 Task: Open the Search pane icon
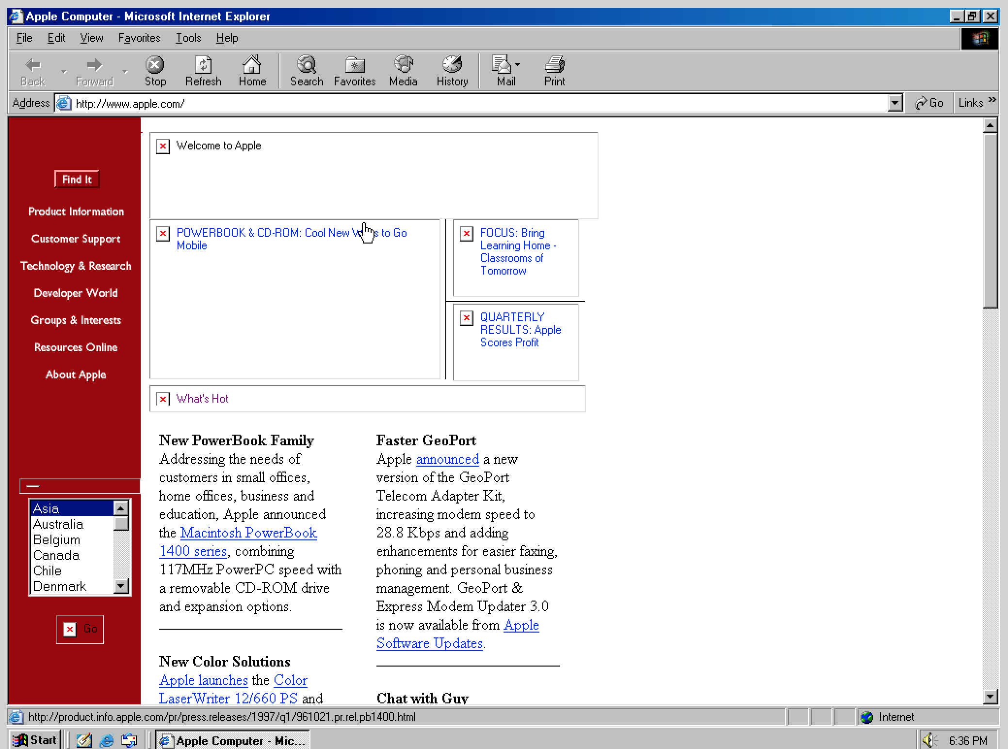point(307,65)
